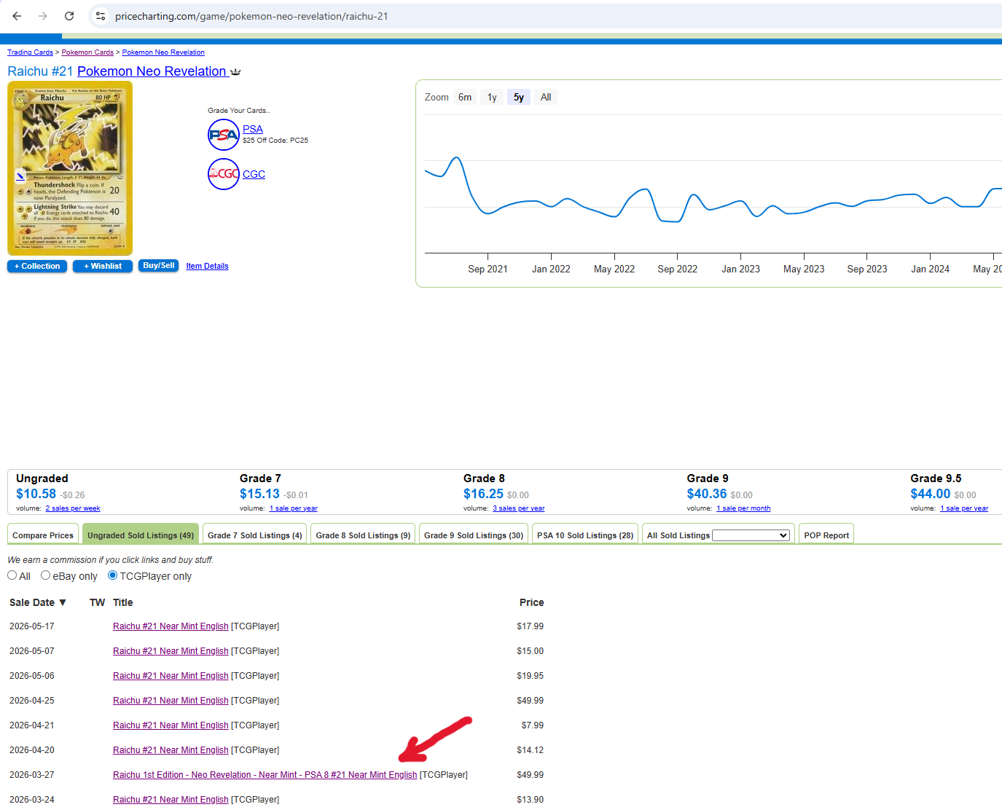Open Pokemon Neo Revelation breadcrumb link

click(x=163, y=52)
